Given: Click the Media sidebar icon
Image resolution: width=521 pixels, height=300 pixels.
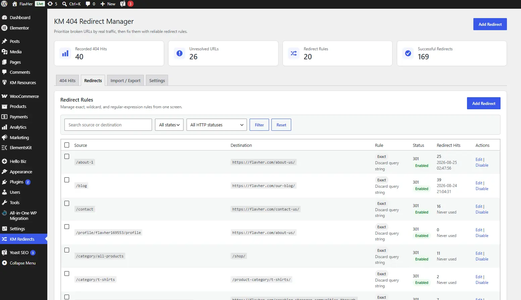Looking at the screenshot, I should point(4,52).
